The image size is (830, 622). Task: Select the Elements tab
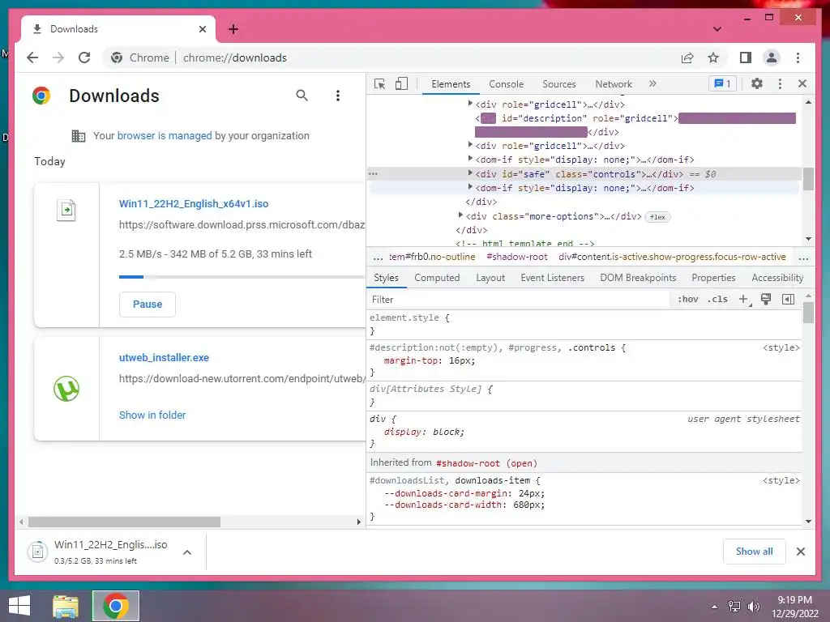tap(451, 84)
